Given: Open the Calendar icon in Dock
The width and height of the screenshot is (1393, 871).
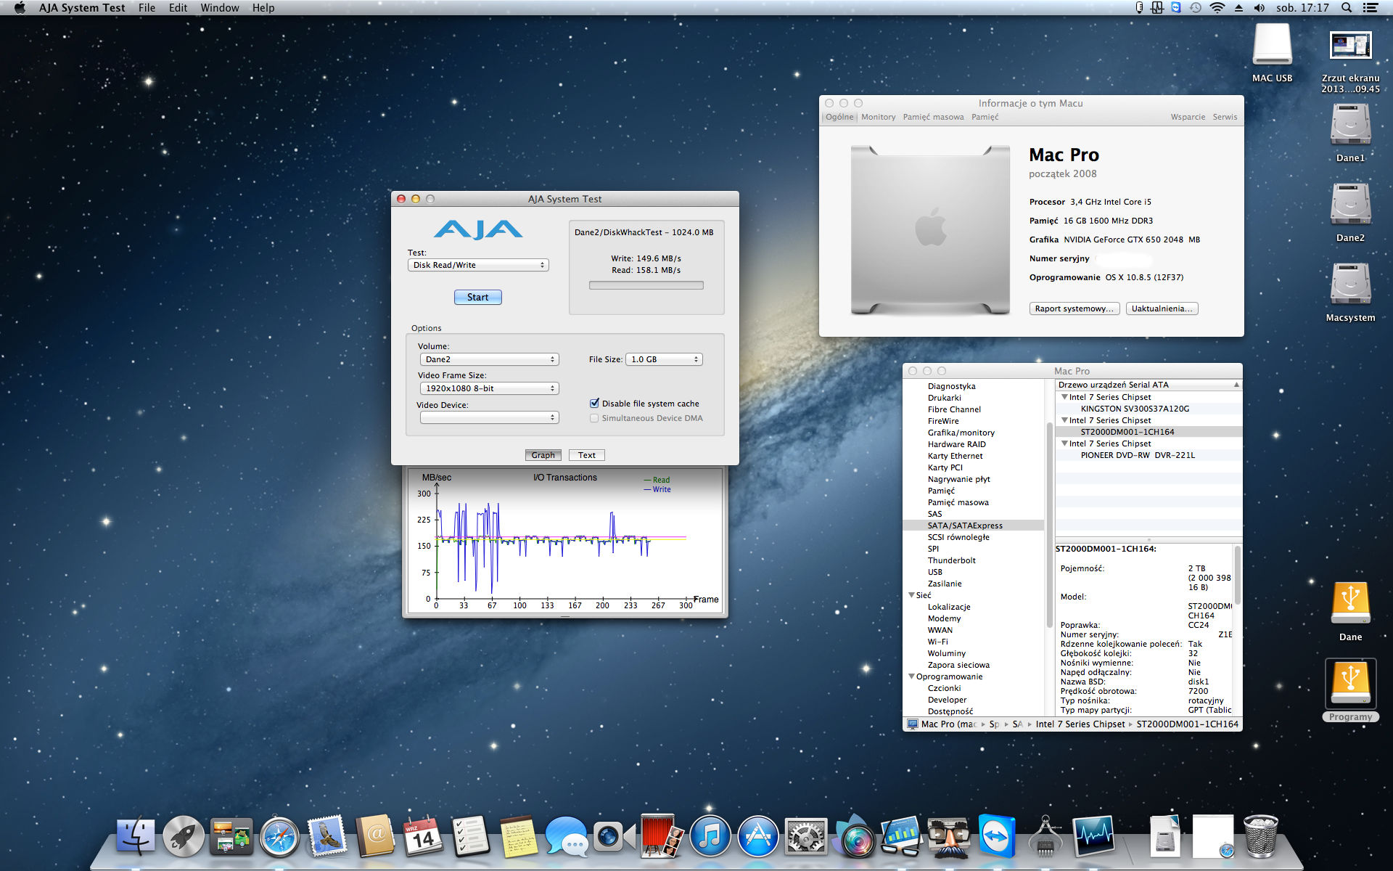Looking at the screenshot, I should [423, 836].
